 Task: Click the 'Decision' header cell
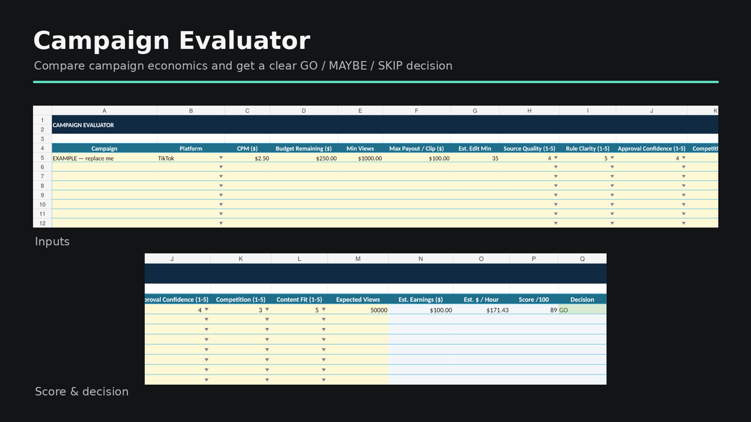582,299
